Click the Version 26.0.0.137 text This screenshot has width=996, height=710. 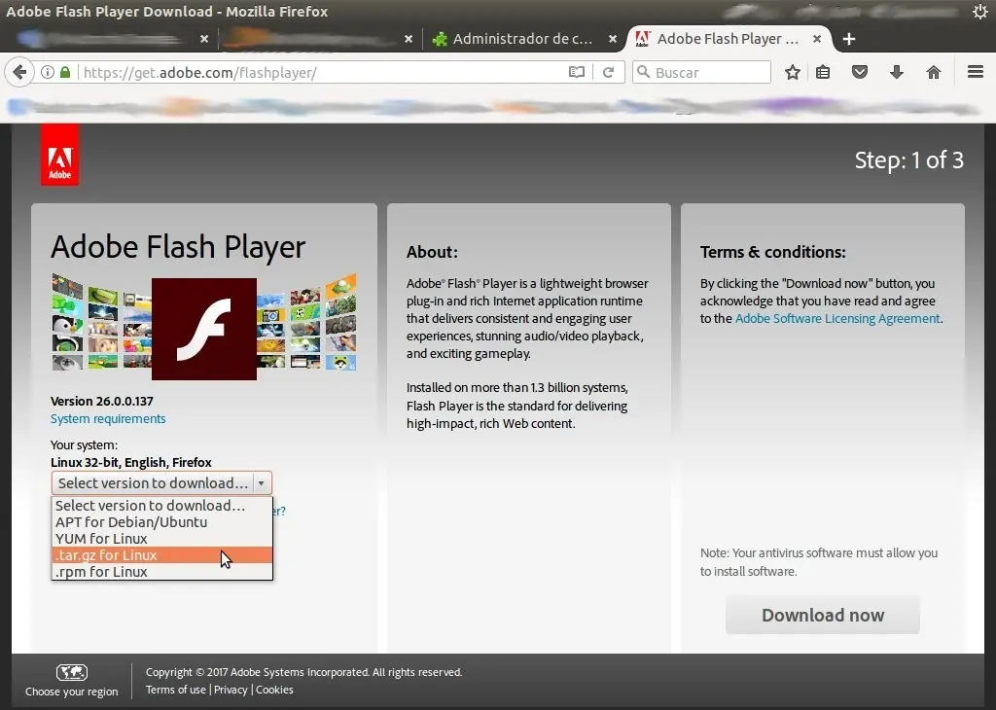pyautogui.click(x=101, y=401)
